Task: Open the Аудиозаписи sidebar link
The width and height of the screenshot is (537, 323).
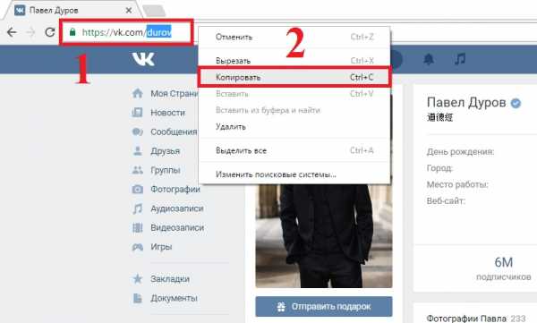Action: pyautogui.click(x=177, y=208)
